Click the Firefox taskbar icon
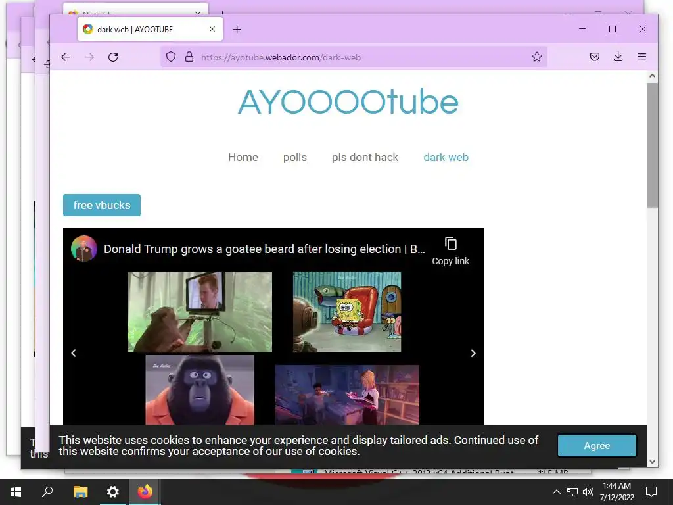Screen dimensions: 673x505 (145, 492)
